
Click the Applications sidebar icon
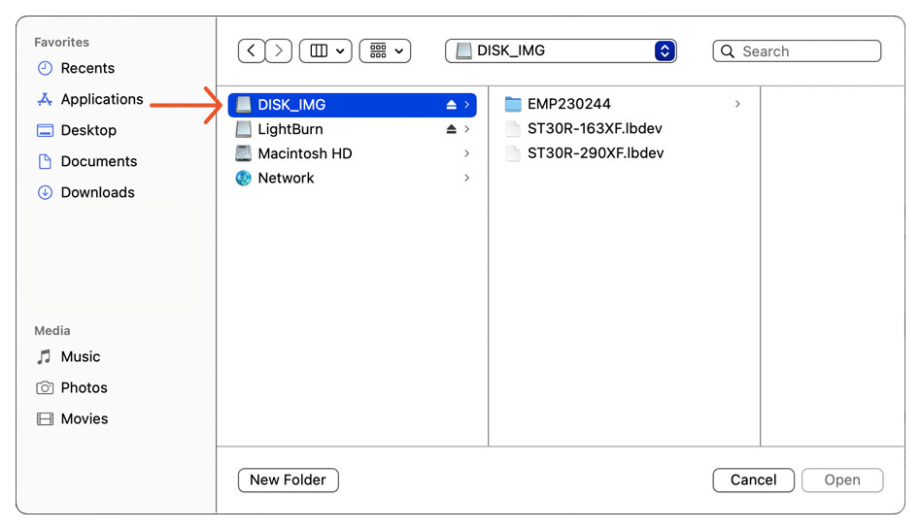[x=45, y=99]
